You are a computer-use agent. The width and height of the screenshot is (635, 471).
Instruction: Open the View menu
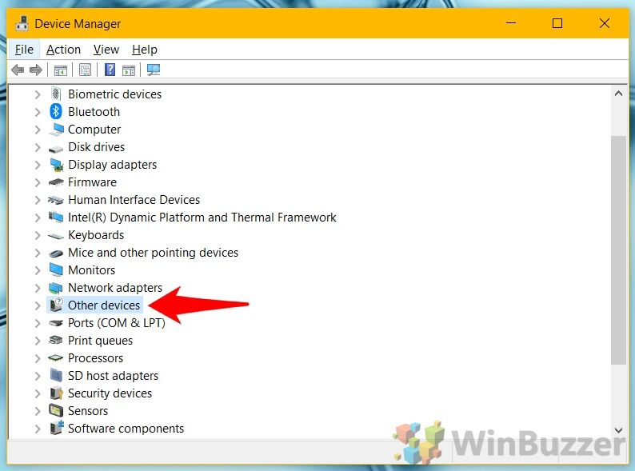click(x=106, y=50)
